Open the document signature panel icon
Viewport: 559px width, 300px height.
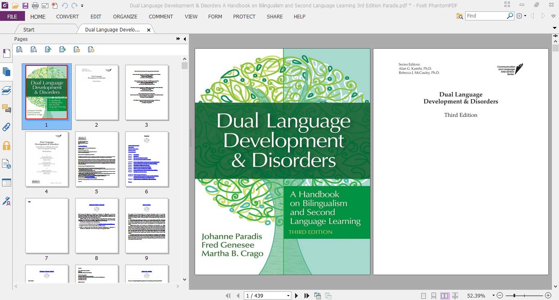tap(7, 164)
